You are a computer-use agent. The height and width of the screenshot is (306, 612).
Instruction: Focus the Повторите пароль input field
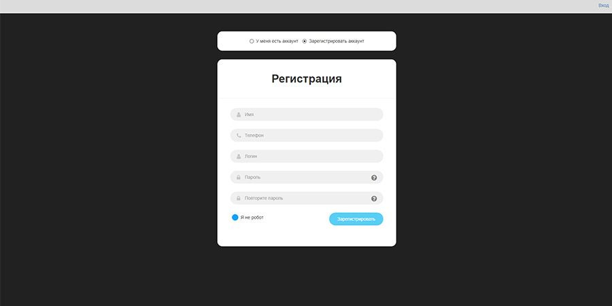pyautogui.click(x=307, y=199)
